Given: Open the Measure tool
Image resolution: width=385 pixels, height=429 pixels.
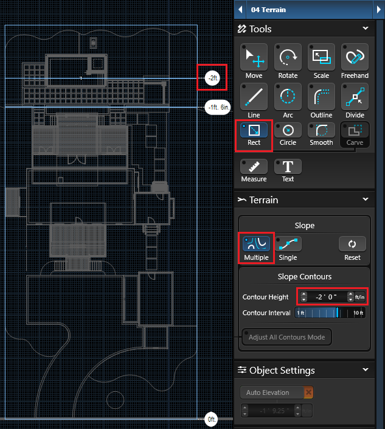Looking at the screenshot, I should tap(254, 168).
